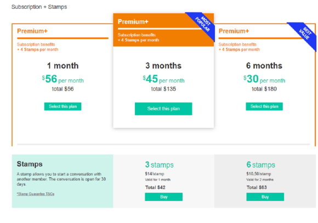318x223 pixels.
Task: Select the 1 month Premium+ plan
Action: pos(63,107)
